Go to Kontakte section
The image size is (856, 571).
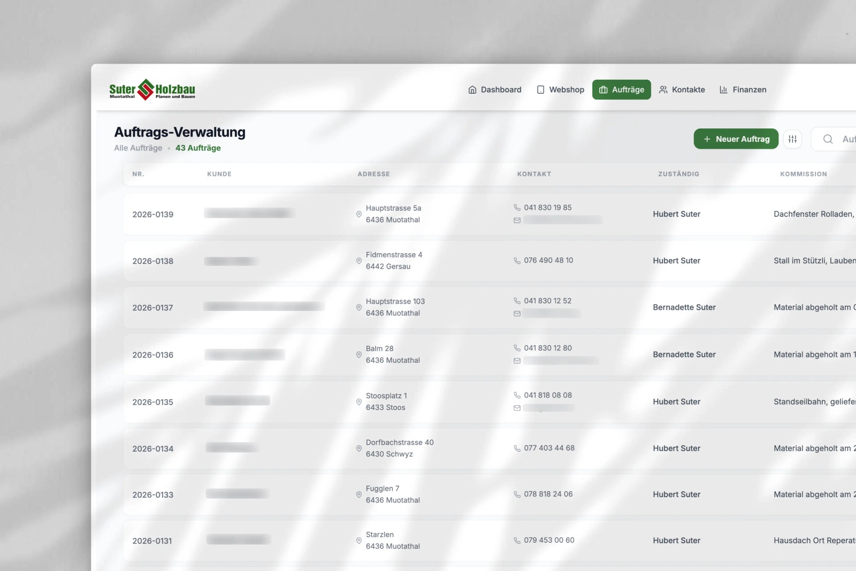click(x=682, y=90)
